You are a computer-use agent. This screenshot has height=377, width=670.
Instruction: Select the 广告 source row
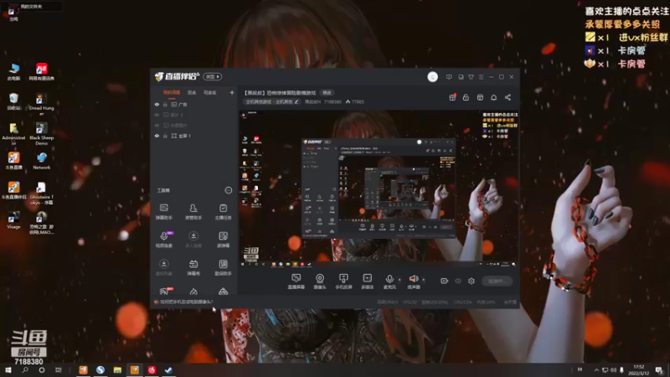[x=194, y=104]
